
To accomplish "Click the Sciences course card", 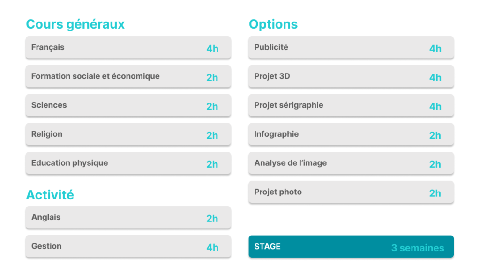I will 128,105.
